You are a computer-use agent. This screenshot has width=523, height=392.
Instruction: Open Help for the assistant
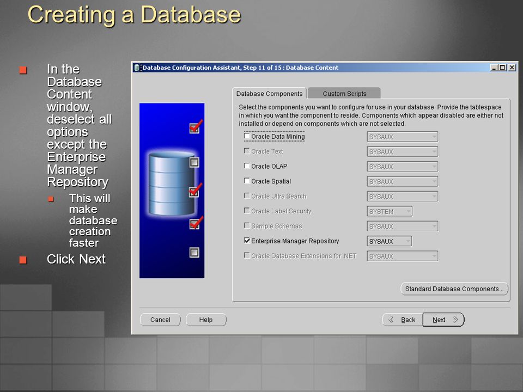206,320
